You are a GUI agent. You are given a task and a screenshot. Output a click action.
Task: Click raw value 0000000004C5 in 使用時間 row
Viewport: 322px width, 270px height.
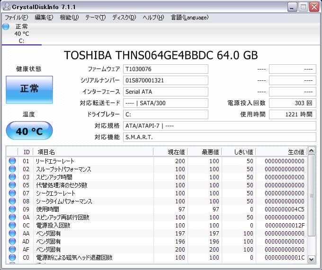pyautogui.click(x=285, y=209)
